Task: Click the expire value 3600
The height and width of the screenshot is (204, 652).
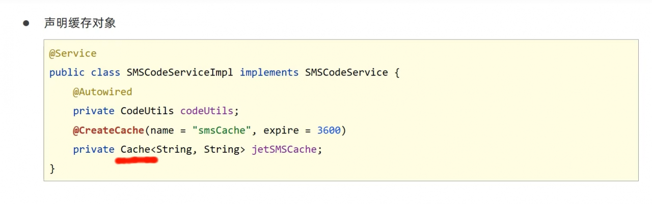Action: click(x=329, y=130)
